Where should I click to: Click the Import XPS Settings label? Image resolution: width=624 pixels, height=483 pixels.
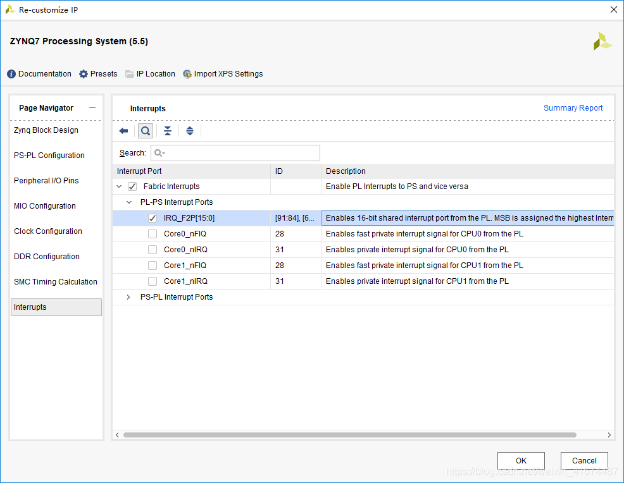[x=228, y=74]
